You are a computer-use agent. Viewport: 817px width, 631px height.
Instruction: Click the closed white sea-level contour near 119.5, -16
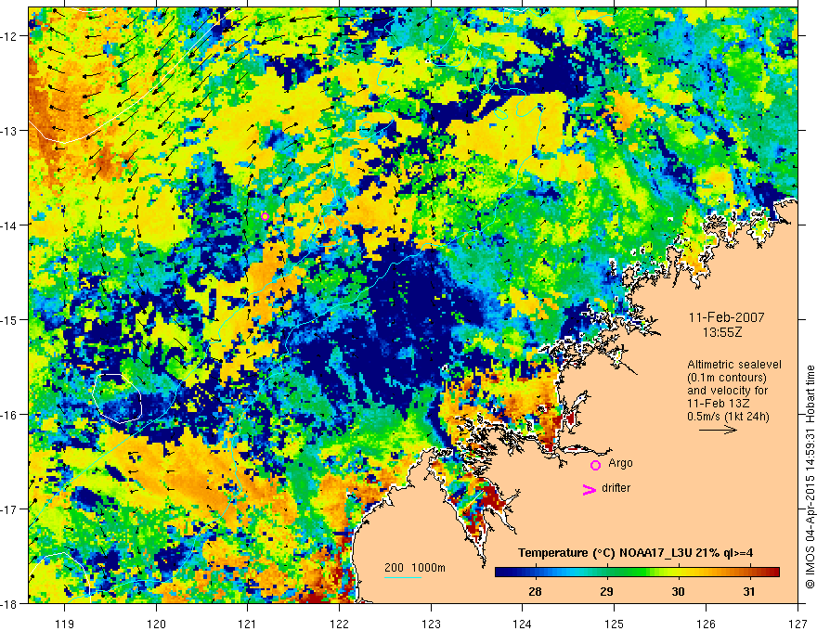pos(117,398)
